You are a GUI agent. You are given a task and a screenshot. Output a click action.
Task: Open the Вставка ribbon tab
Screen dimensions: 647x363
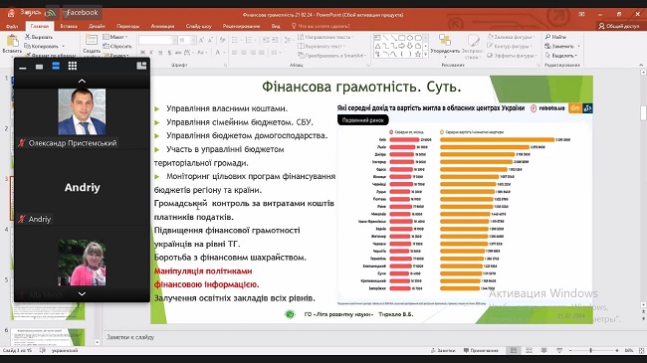[69, 26]
